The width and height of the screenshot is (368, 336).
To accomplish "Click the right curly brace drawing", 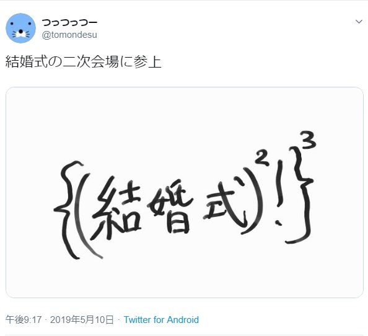I will click(x=299, y=195).
